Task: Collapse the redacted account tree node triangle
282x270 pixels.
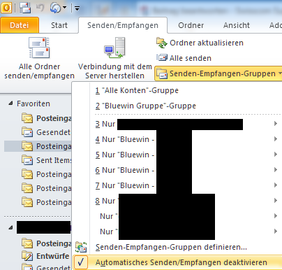Action: tap(10, 227)
